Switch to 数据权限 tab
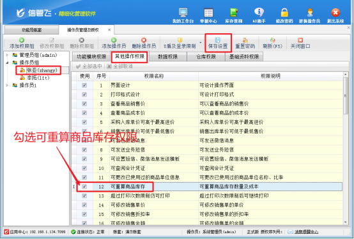Viewport: 354px width, 239px height. tap(168, 57)
